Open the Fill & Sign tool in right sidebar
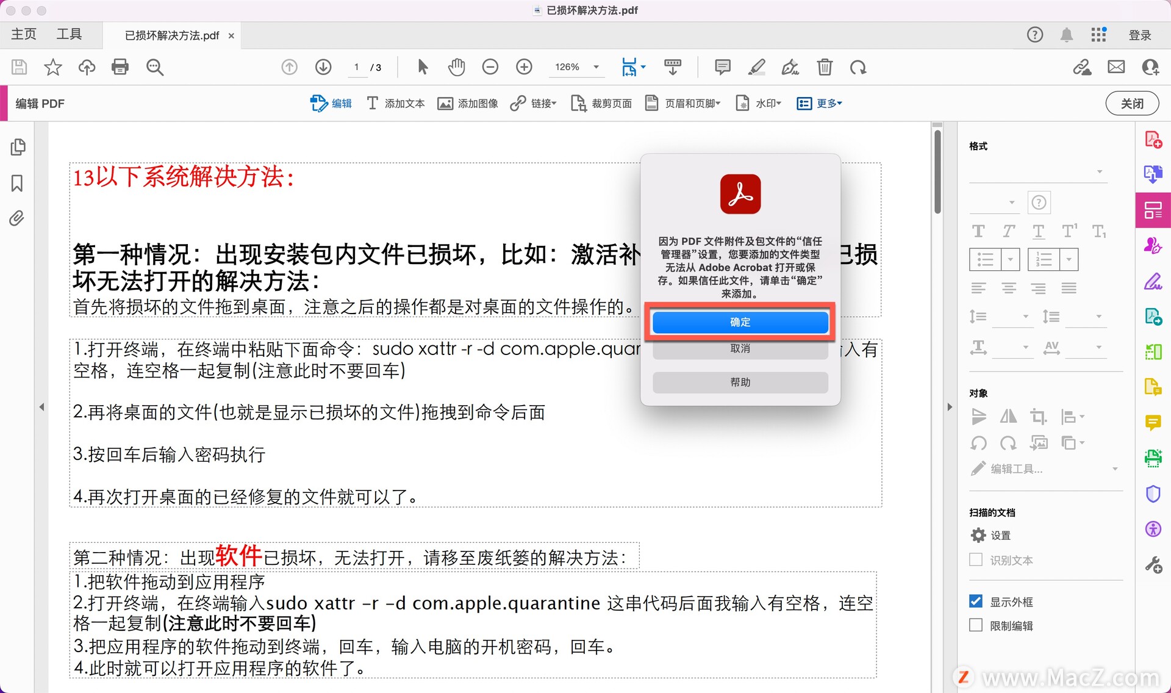The width and height of the screenshot is (1171, 693). [x=1153, y=281]
